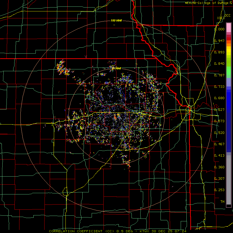This screenshot has height=233, width=233.
Task: Click the 0.360 scale value
Action: (x=219, y=167)
